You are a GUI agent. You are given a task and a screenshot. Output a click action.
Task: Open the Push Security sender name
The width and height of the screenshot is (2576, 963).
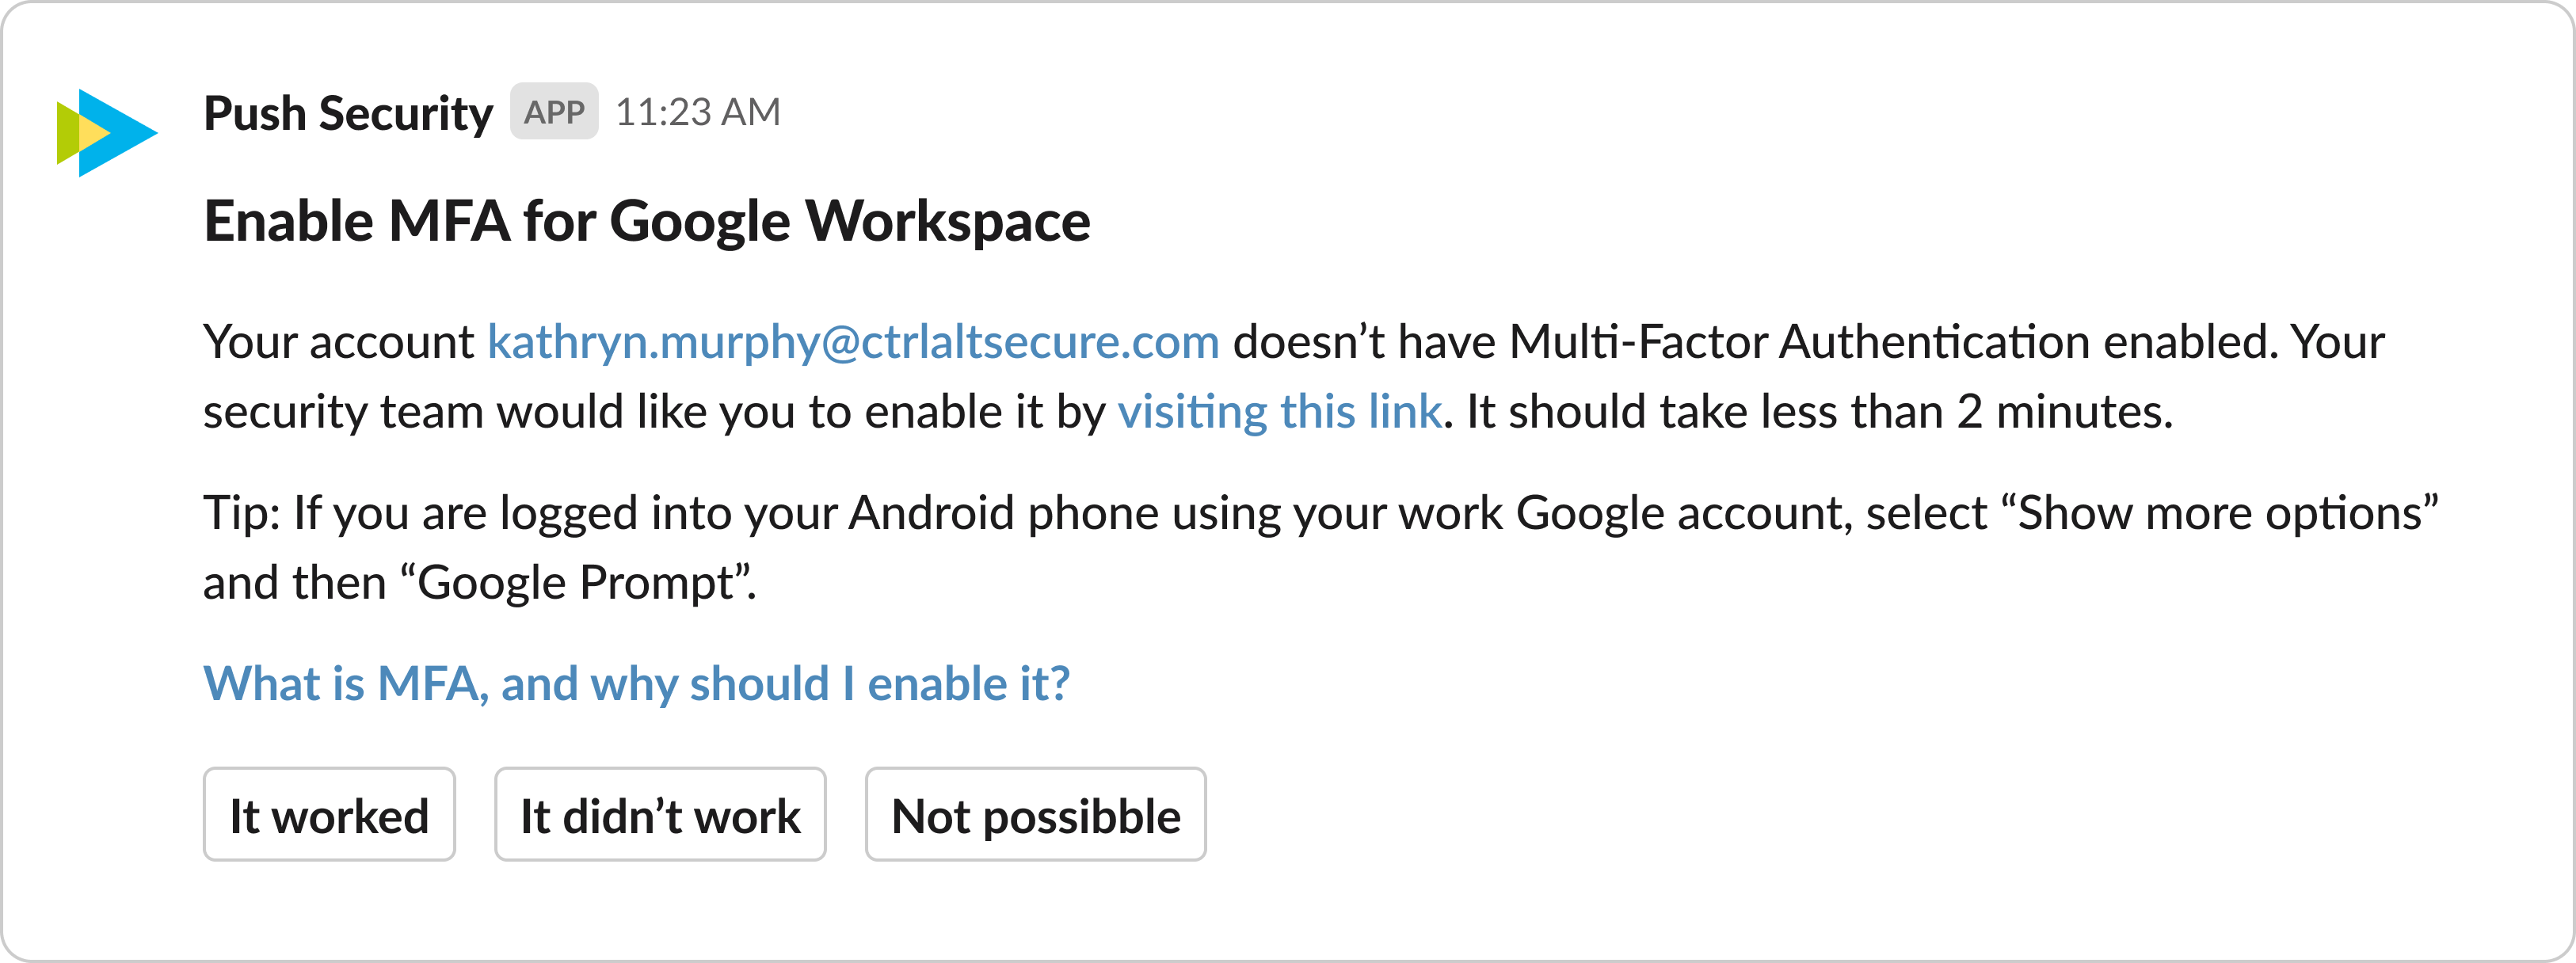(x=348, y=113)
